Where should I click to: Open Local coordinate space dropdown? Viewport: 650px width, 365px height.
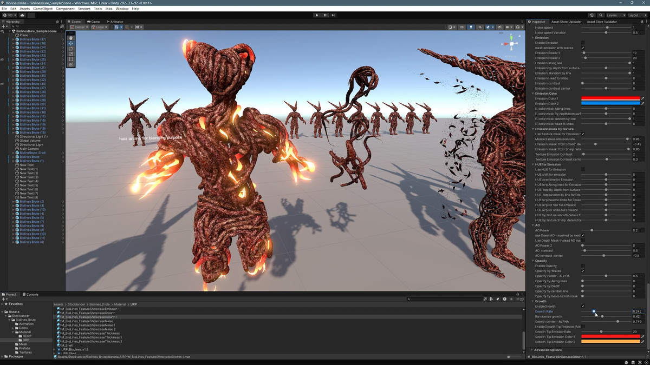[x=100, y=27]
